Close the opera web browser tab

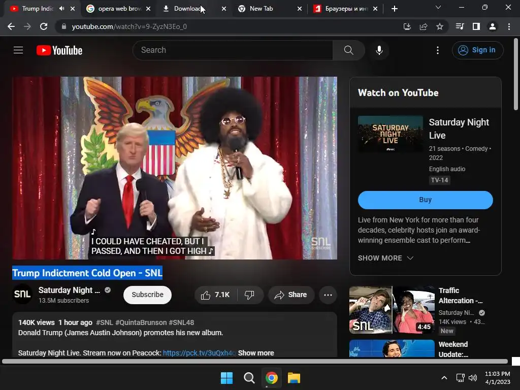(148, 9)
